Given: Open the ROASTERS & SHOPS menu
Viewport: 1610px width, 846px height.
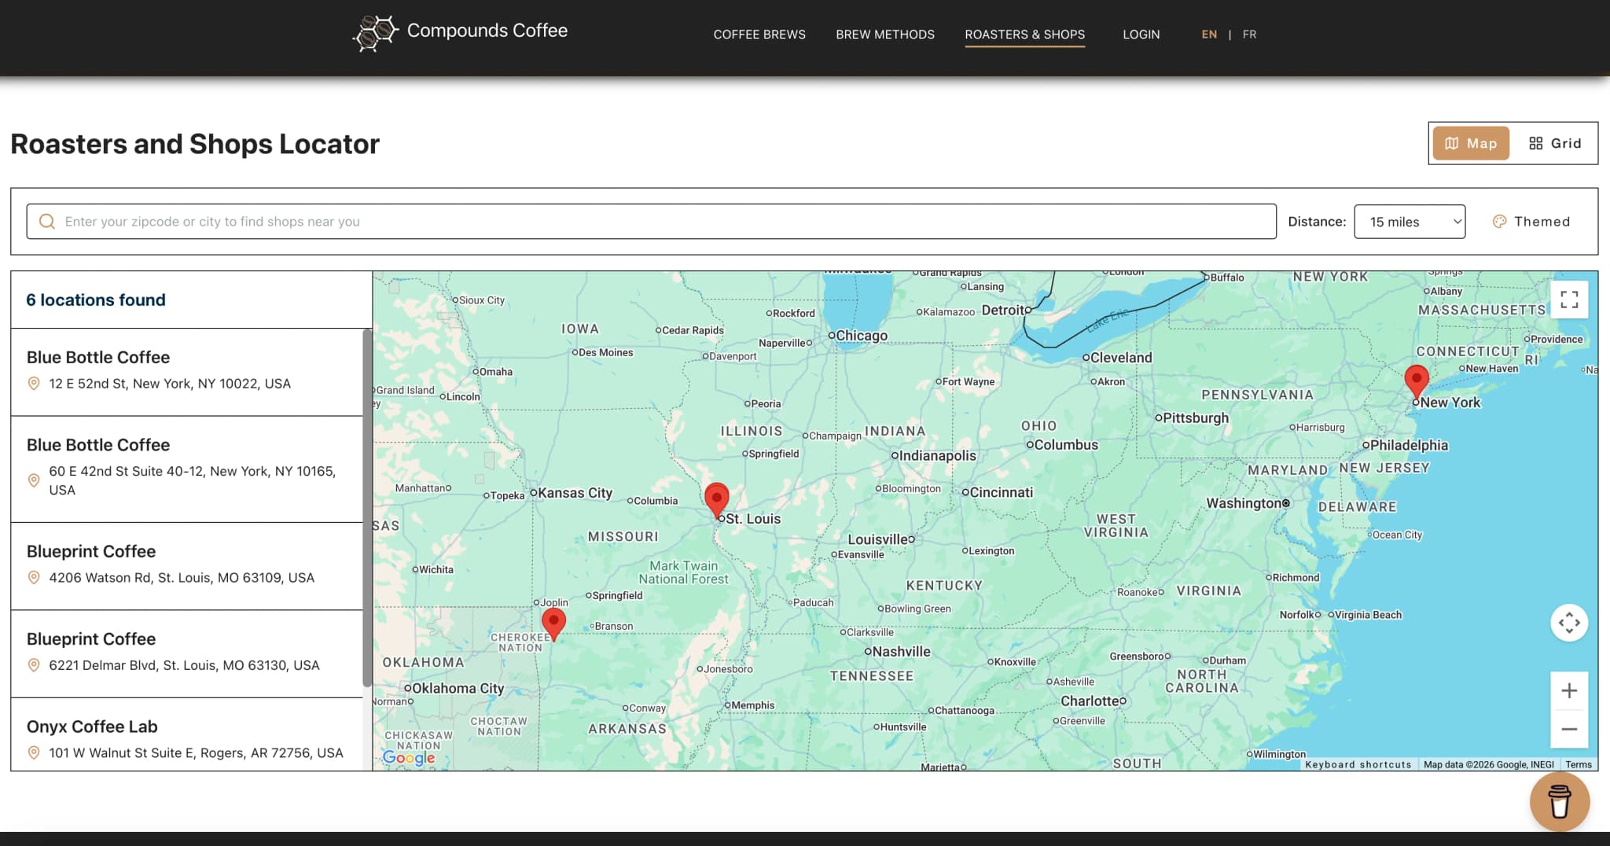Looking at the screenshot, I should pos(1024,34).
